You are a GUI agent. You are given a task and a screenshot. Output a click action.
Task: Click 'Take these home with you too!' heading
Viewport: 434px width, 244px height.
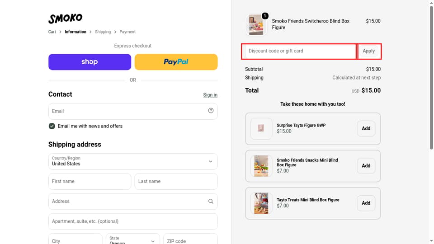313,104
